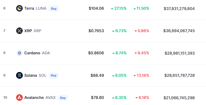Click the Cardano ADA coin logo

tap(19, 53)
